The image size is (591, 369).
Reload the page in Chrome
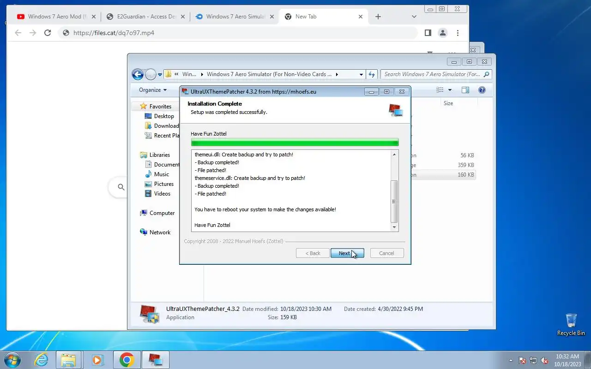click(48, 33)
